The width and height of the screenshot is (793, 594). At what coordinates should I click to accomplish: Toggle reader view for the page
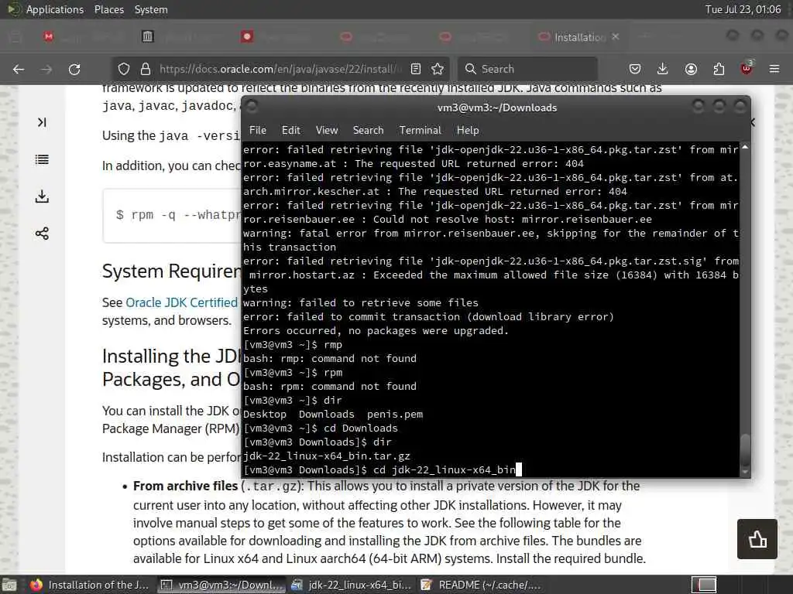(416, 69)
